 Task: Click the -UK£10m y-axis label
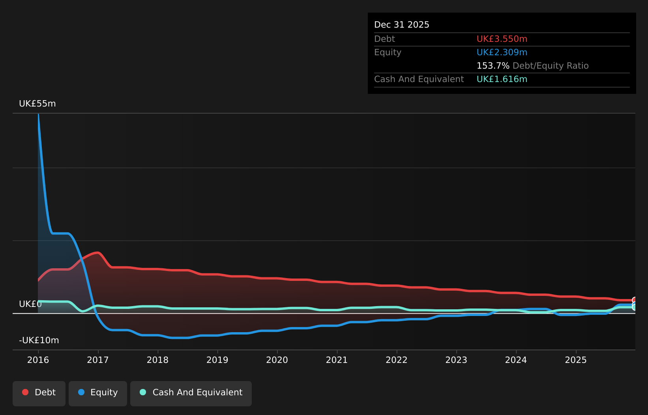pos(39,340)
